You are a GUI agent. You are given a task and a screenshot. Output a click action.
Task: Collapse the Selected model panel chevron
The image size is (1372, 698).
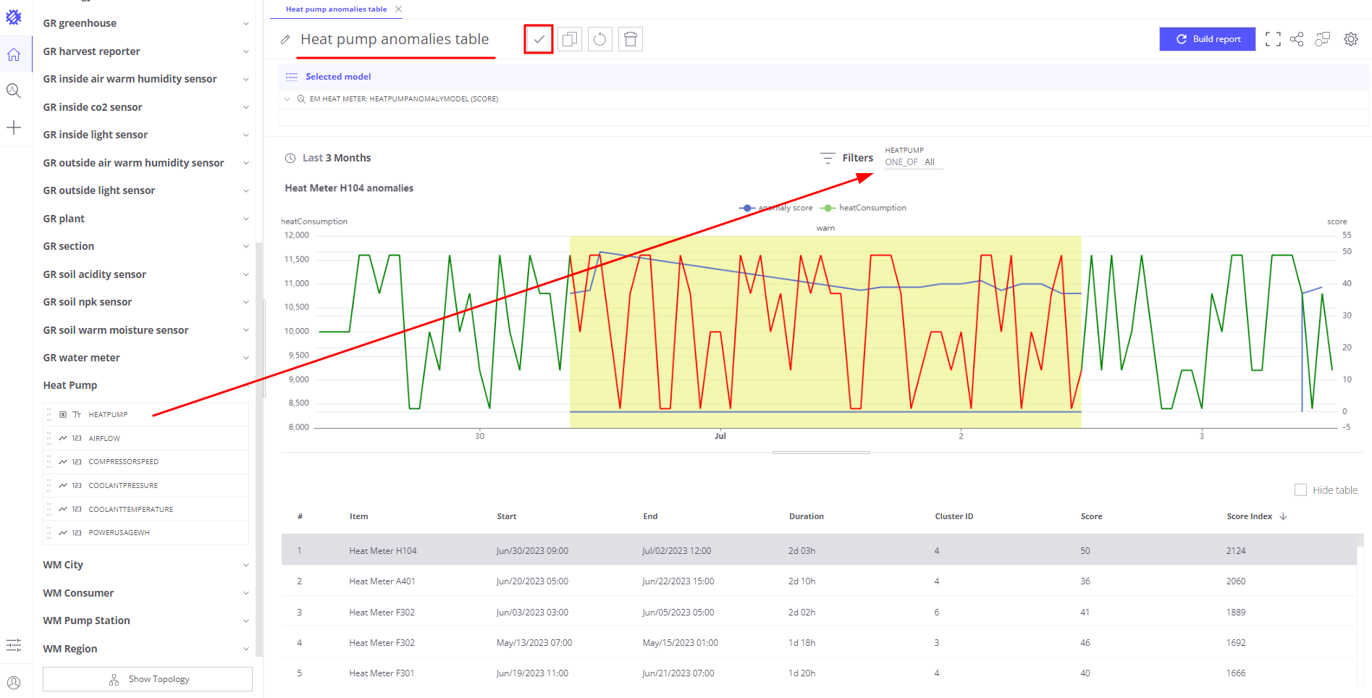point(287,98)
